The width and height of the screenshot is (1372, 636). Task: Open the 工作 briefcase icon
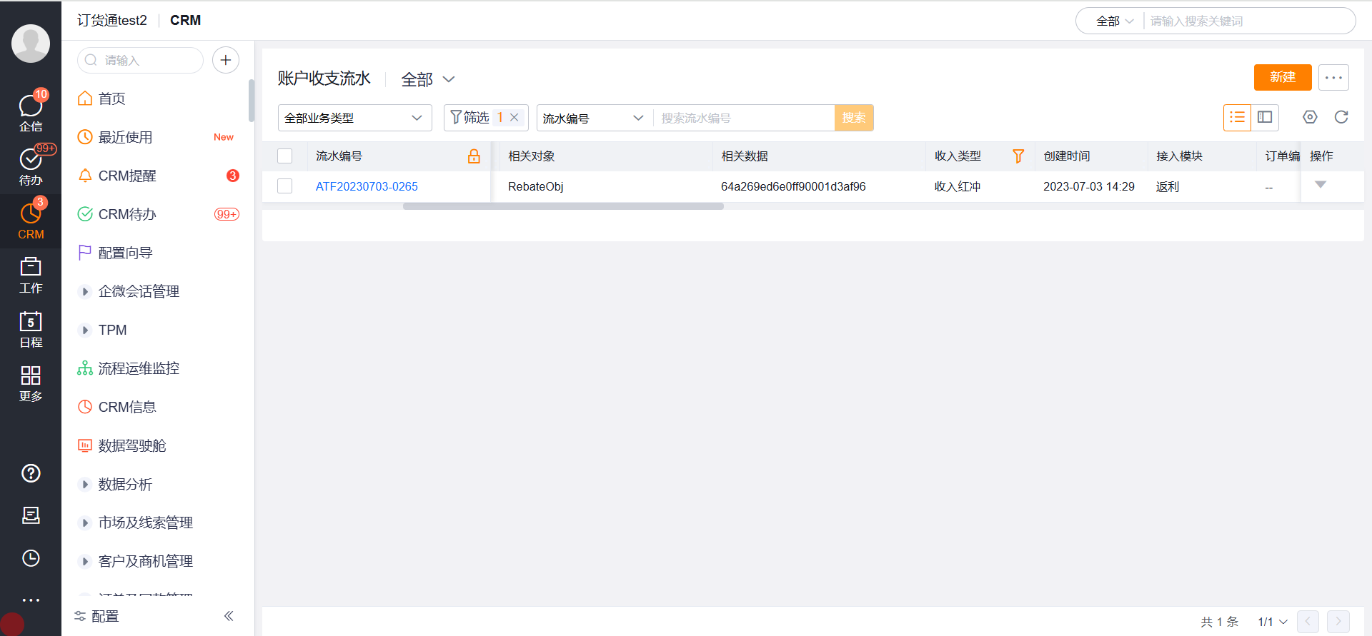tap(31, 275)
